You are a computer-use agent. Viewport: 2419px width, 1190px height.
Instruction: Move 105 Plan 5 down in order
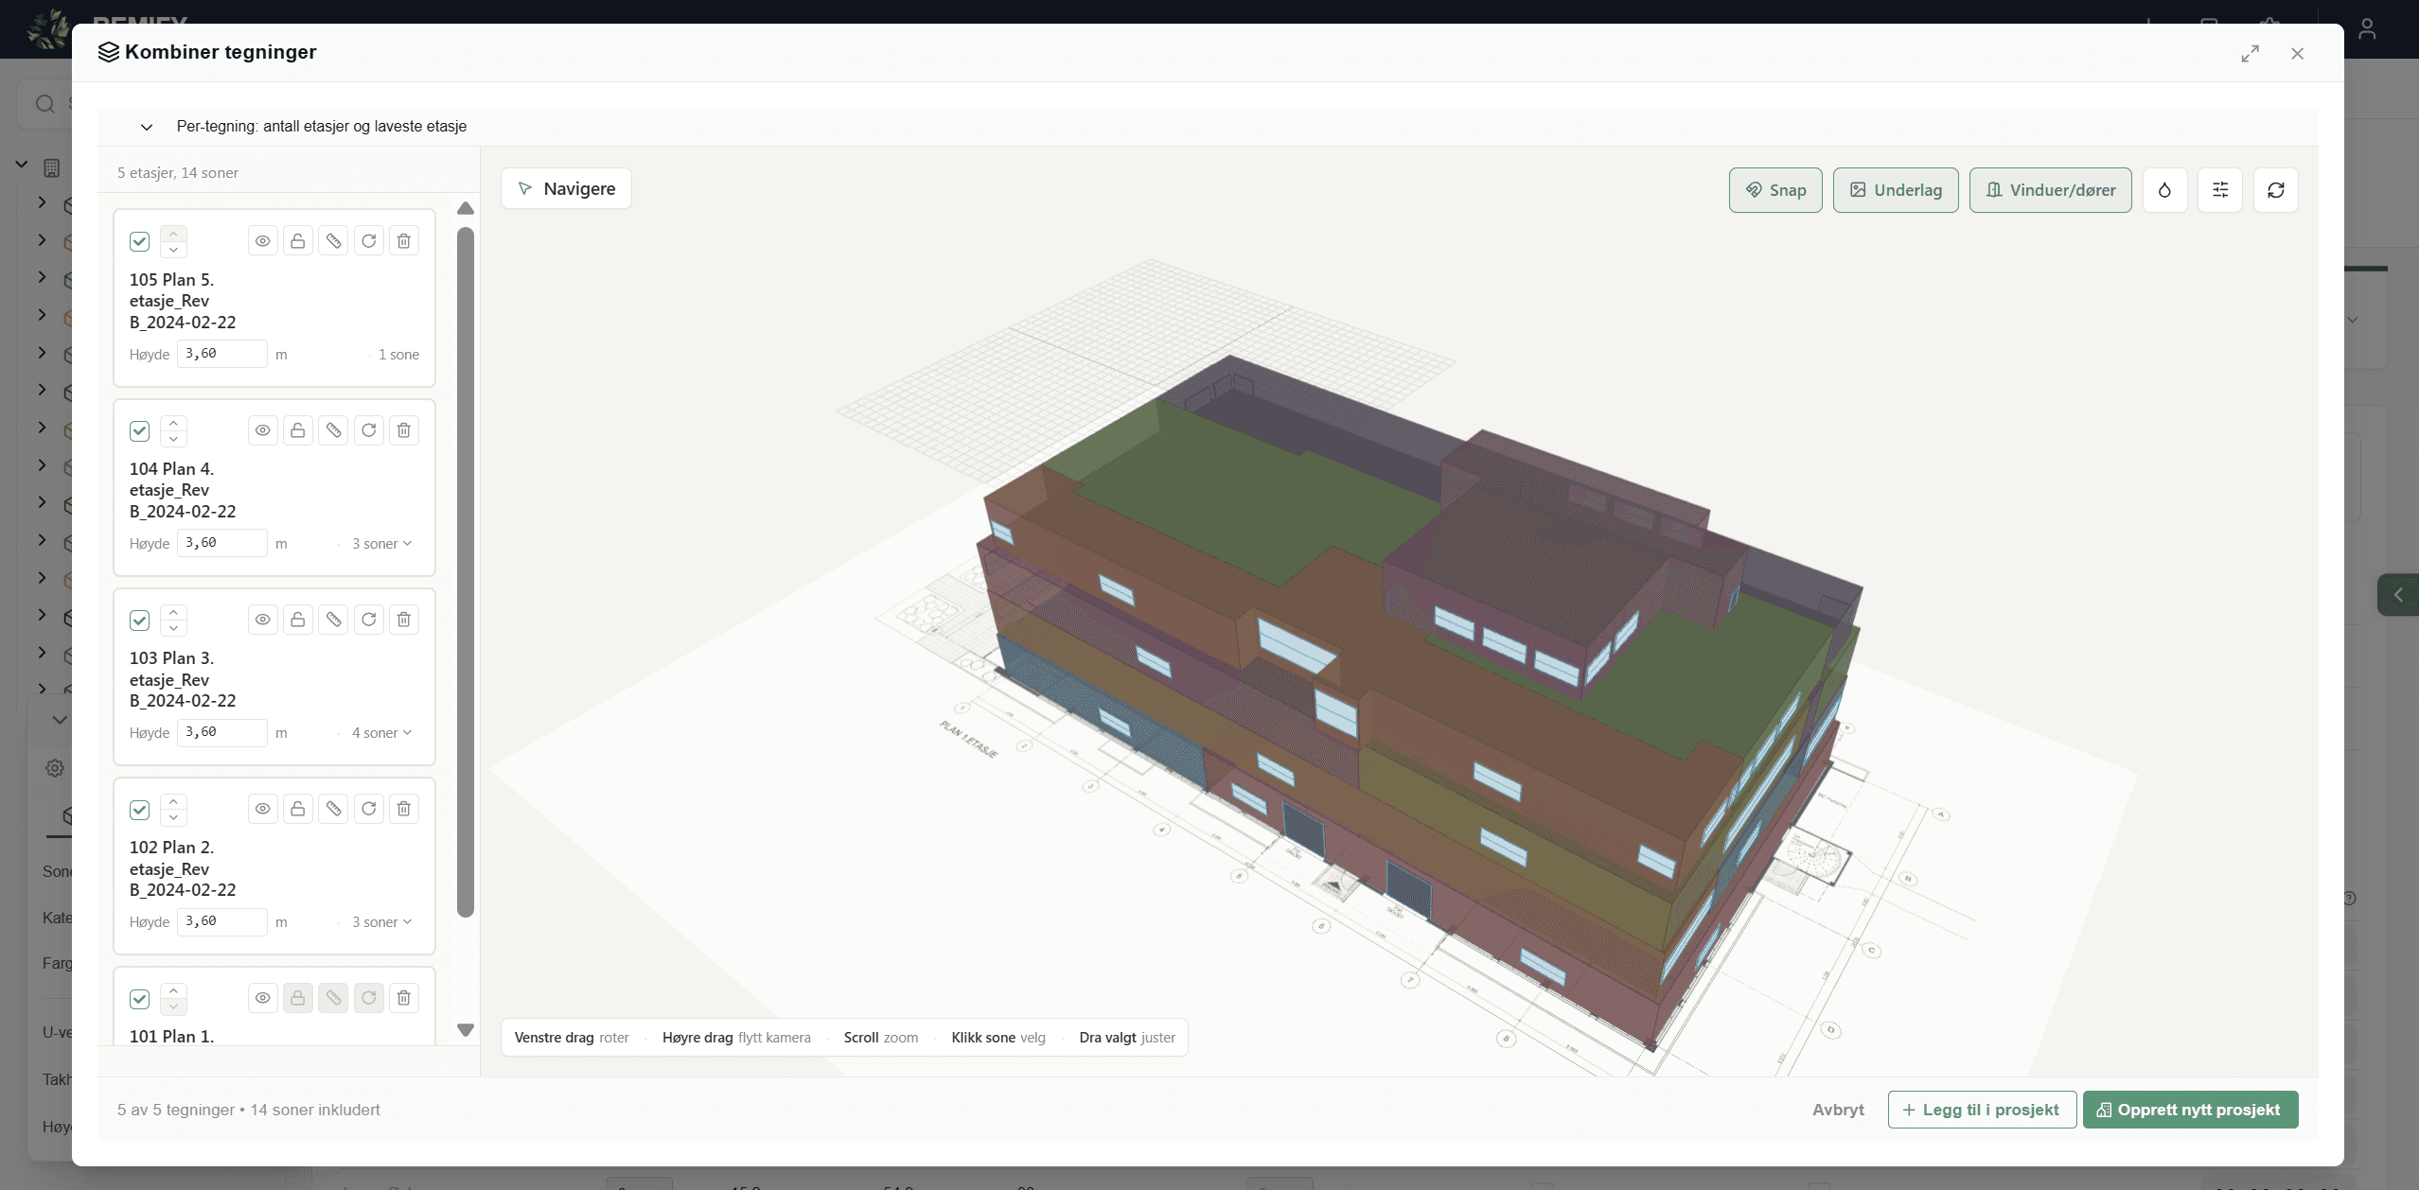click(173, 250)
